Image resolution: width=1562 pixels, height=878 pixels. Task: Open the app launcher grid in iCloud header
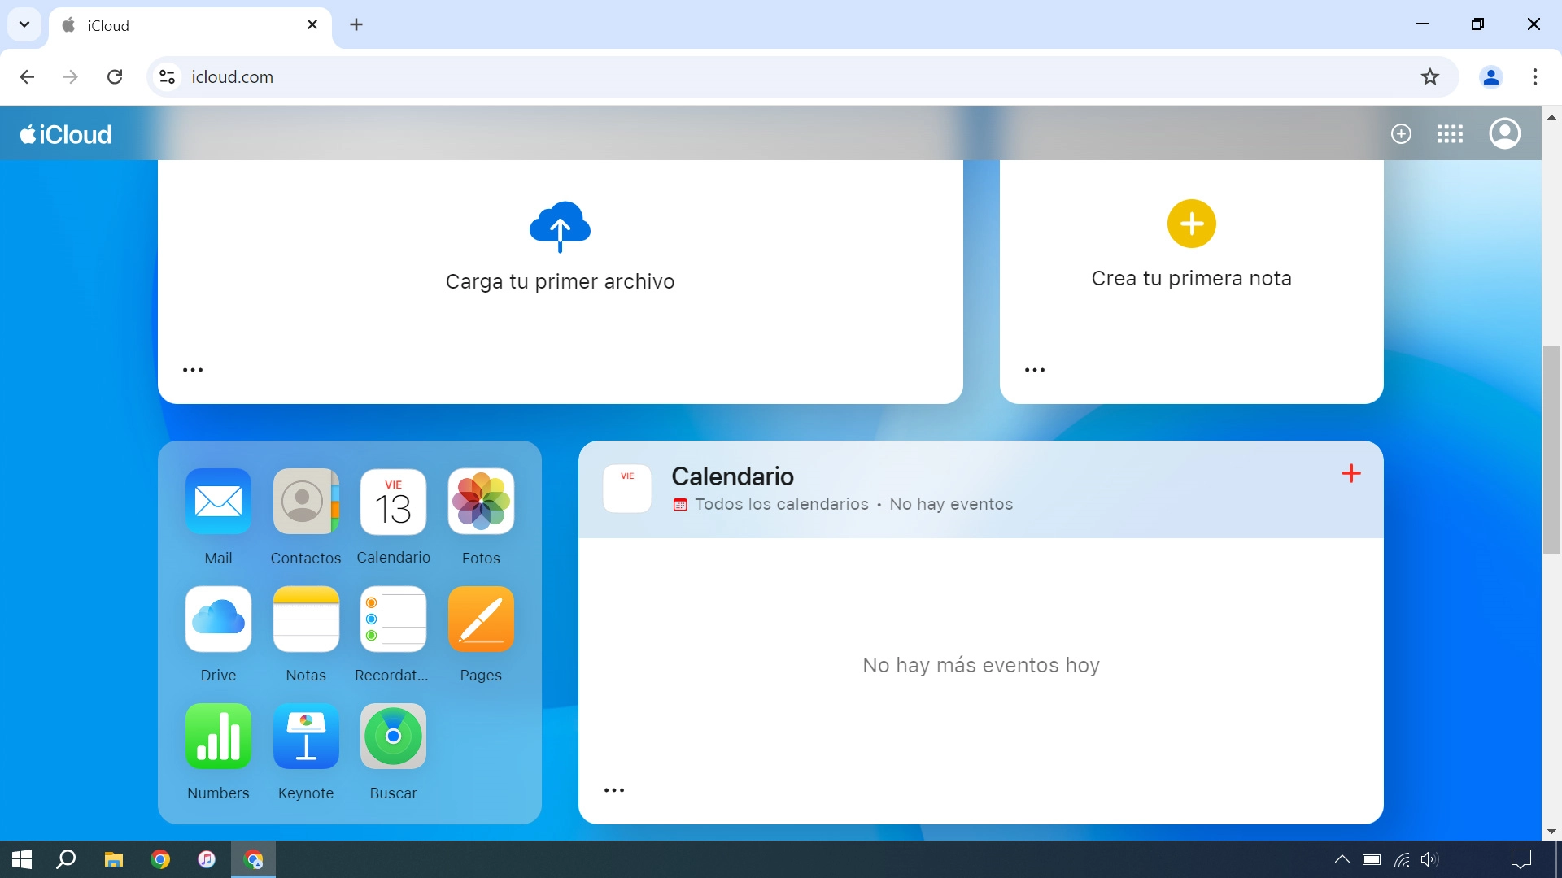tap(1450, 134)
